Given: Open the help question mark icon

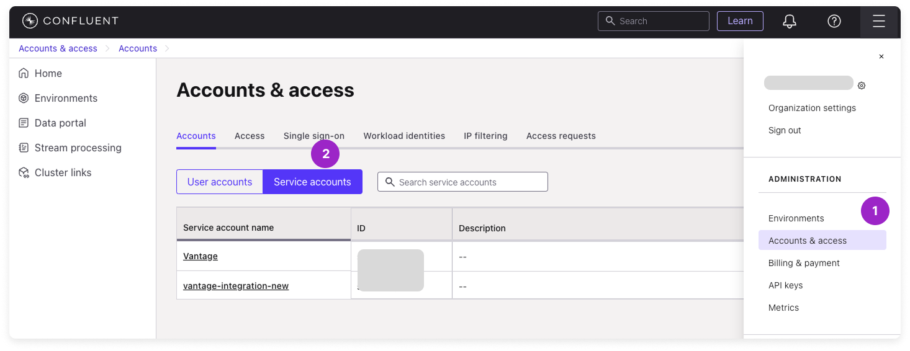Looking at the screenshot, I should [834, 21].
